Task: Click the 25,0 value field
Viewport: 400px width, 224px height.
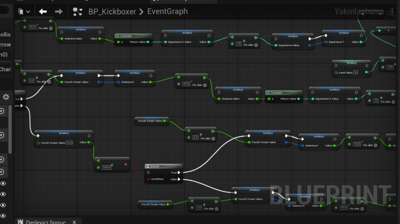Action: point(32,27)
